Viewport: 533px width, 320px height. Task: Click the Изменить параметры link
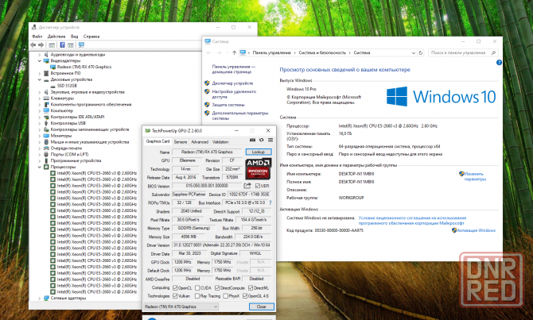[x=475, y=176]
